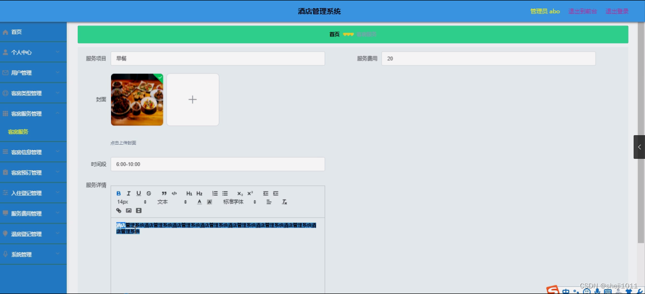Click the 点击上传封面 hint text

[x=123, y=143]
